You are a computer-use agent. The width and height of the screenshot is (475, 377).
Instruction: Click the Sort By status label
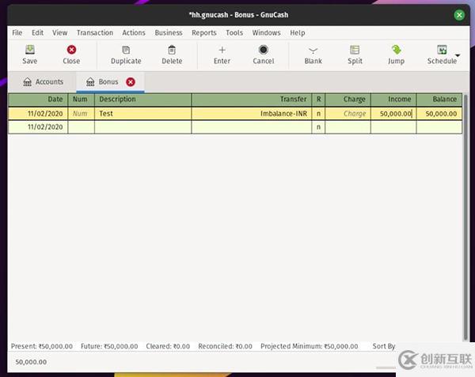[x=383, y=346]
